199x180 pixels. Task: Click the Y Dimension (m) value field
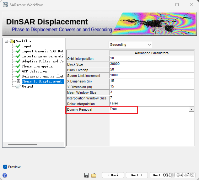[152, 87]
